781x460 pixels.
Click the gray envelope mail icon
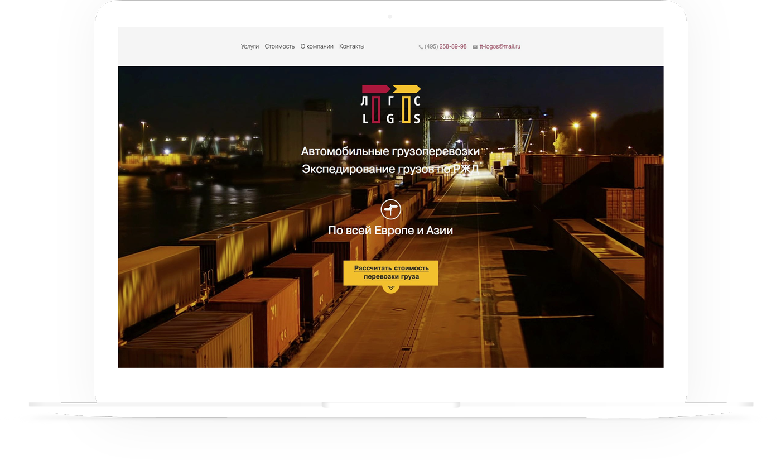pyautogui.click(x=475, y=47)
